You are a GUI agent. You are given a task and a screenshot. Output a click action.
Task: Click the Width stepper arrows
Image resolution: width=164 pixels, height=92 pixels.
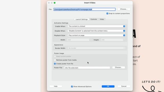(x=90, y=40)
